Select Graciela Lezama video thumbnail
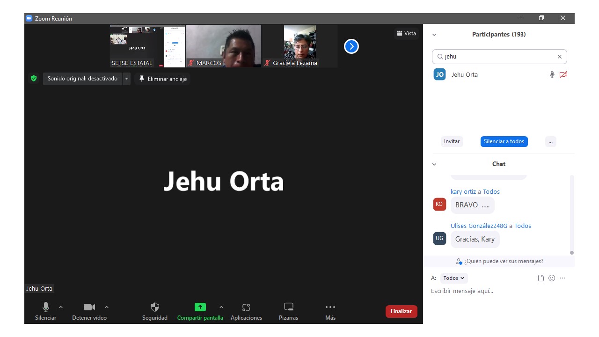This screenshot has width=599, height=337. coord(300,46)
